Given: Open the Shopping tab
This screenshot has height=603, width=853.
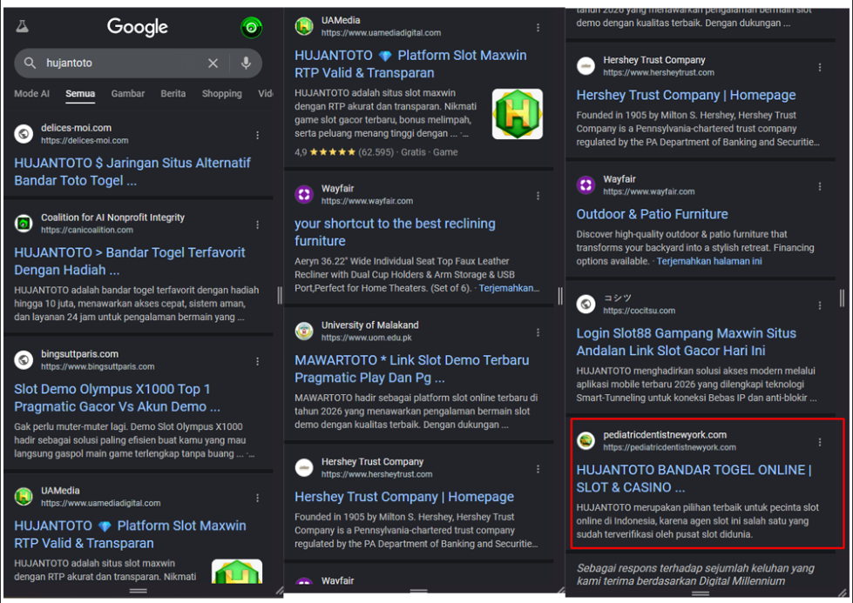Looking at the screenshot, I should pos(221,94).
